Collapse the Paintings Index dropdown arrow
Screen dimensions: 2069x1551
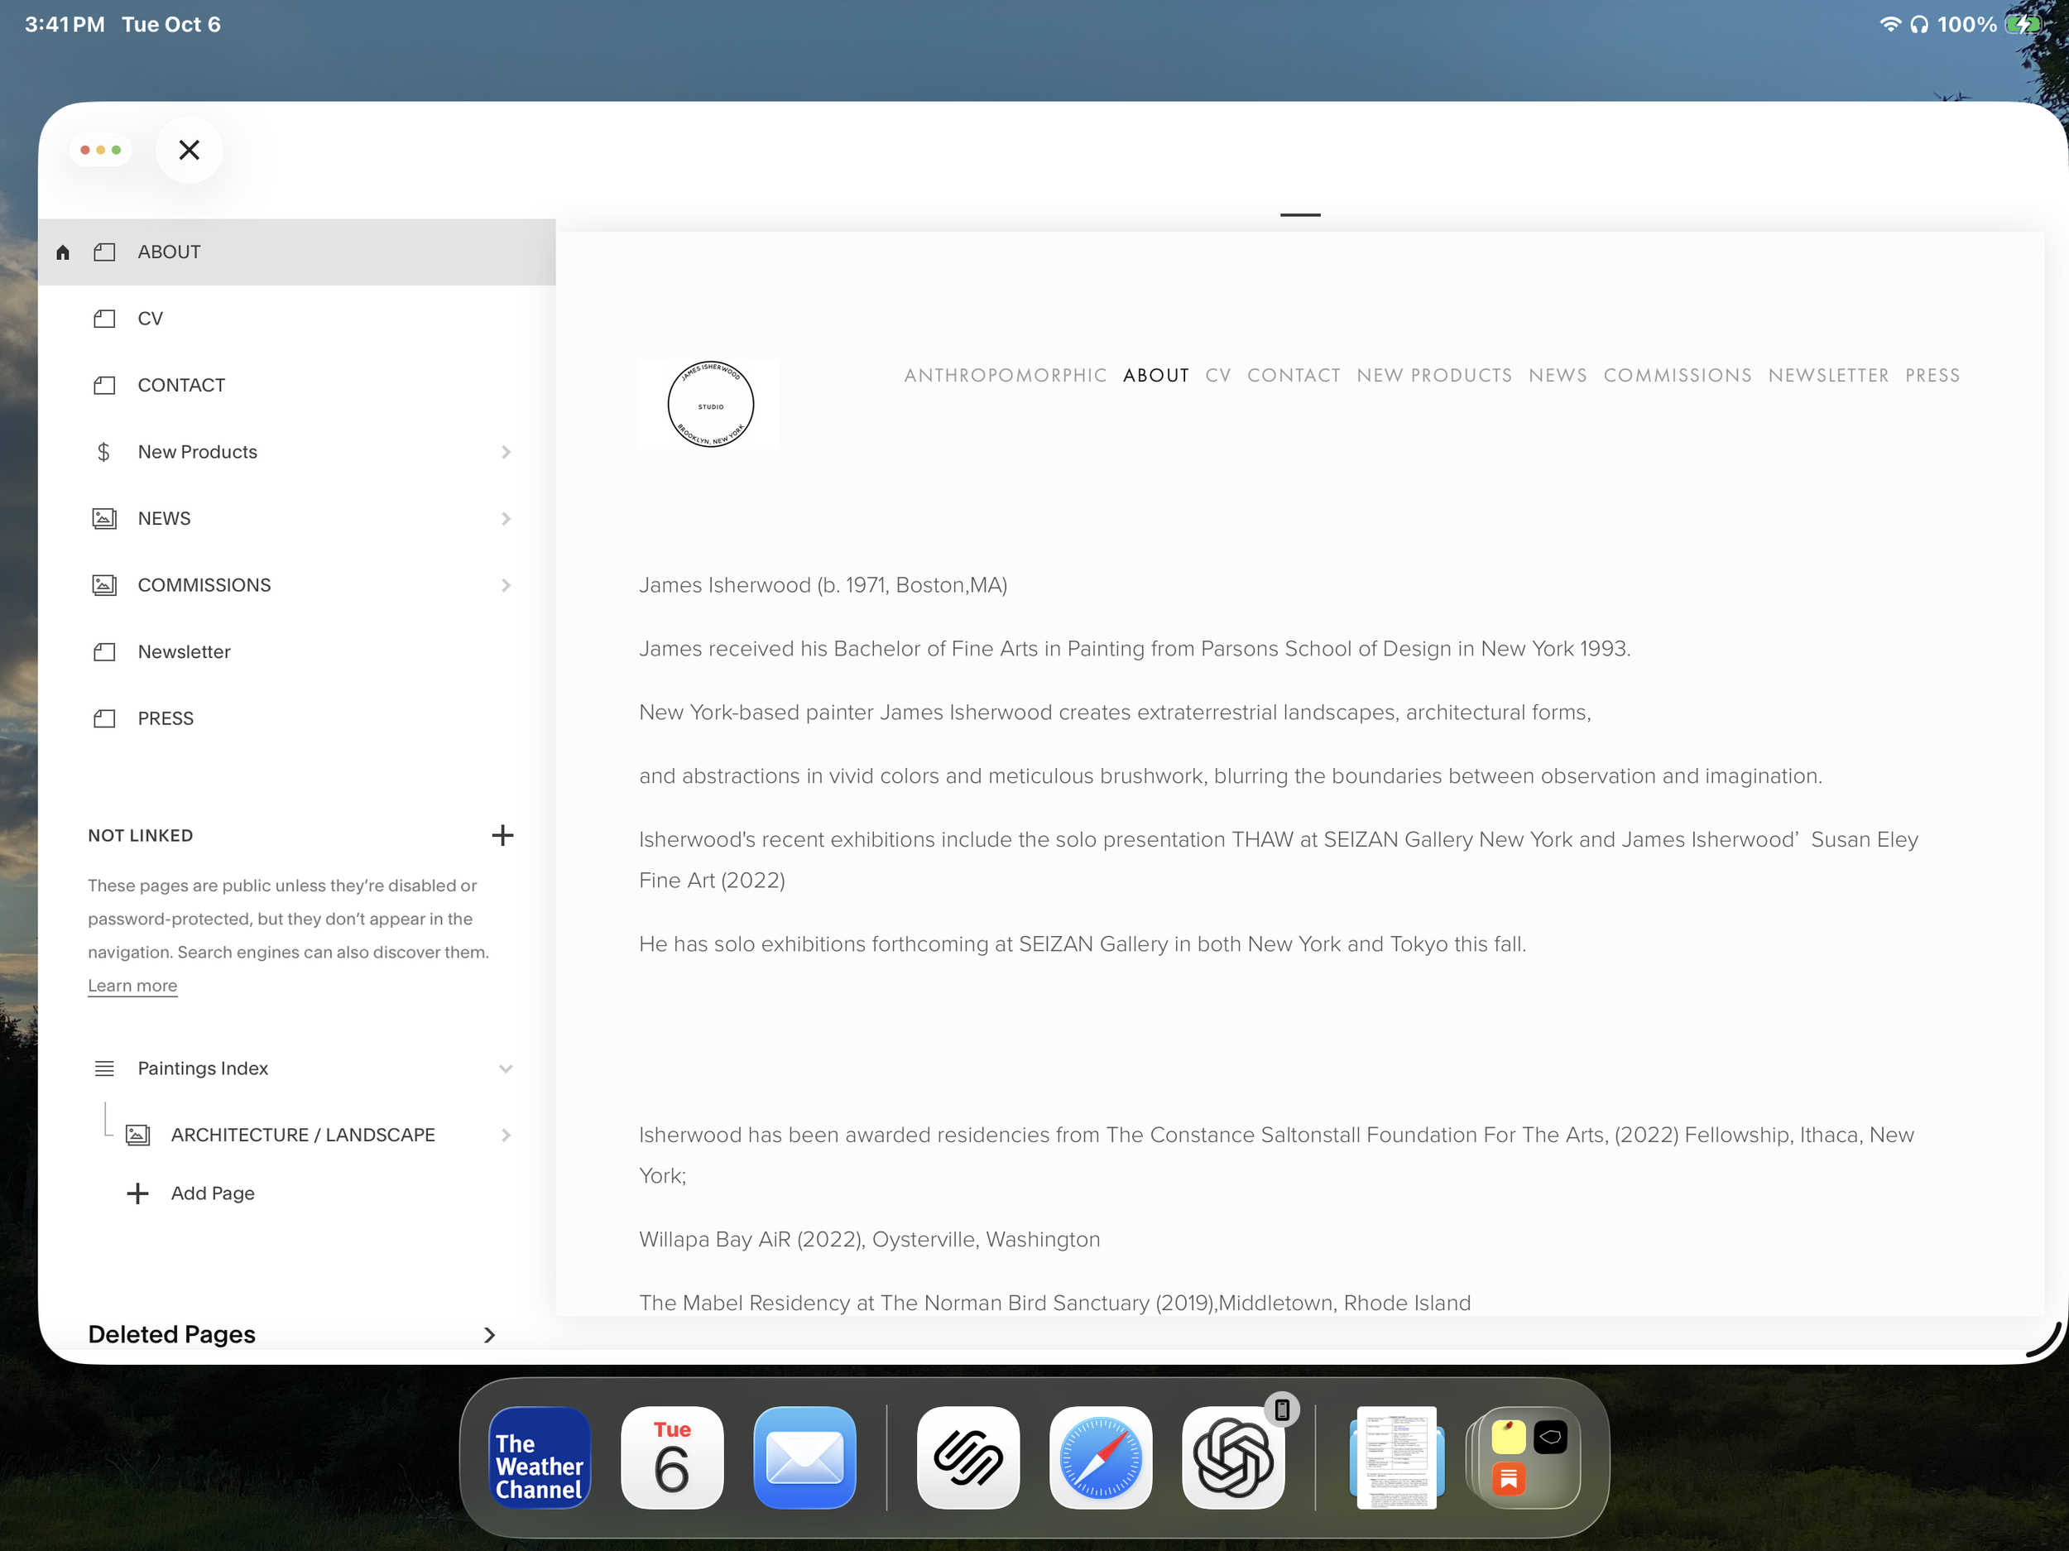506,1069
